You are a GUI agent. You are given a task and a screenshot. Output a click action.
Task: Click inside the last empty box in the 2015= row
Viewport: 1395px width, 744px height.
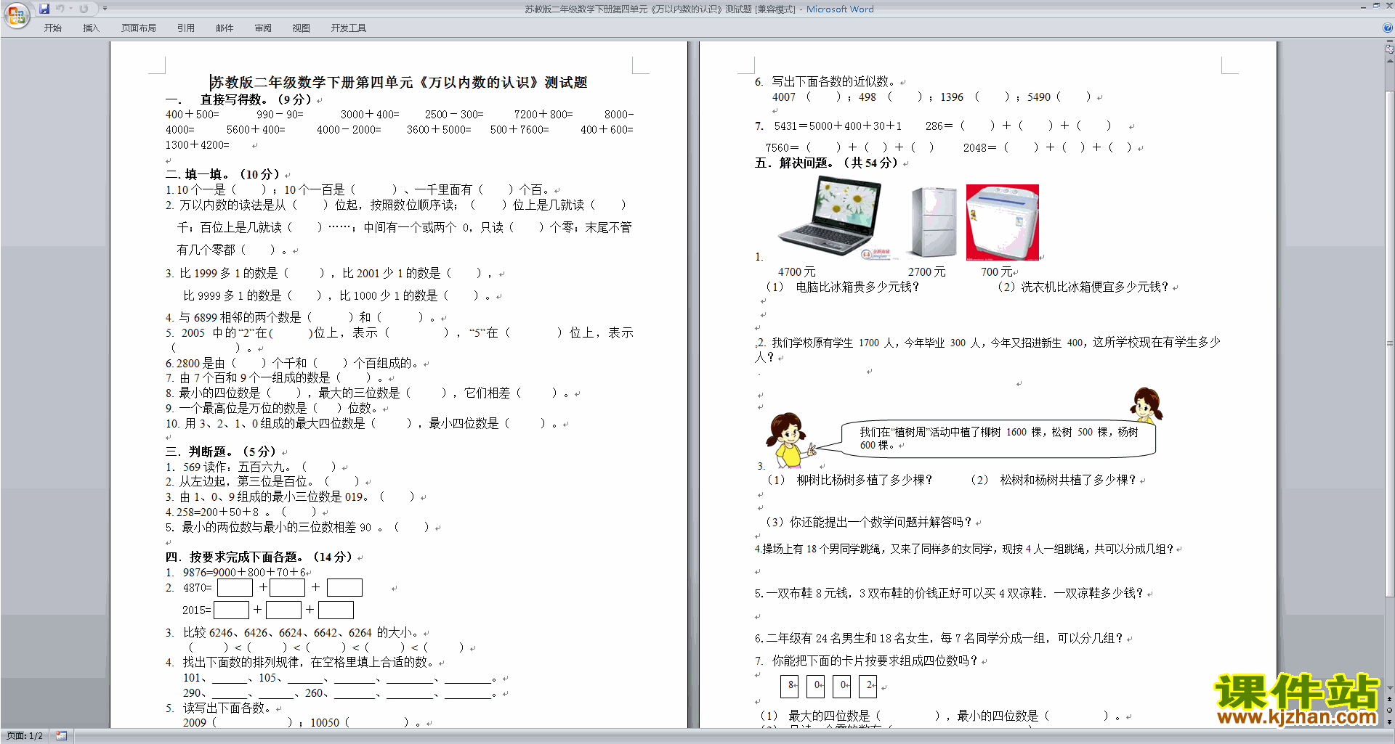(x=336, y=610)
